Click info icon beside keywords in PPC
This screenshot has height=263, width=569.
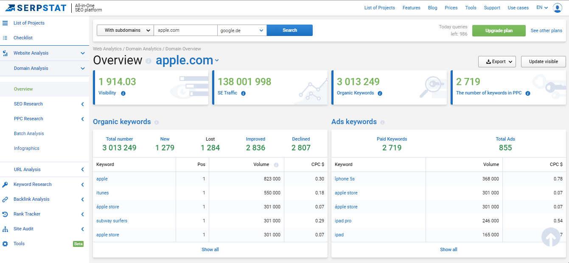point(528,93)
